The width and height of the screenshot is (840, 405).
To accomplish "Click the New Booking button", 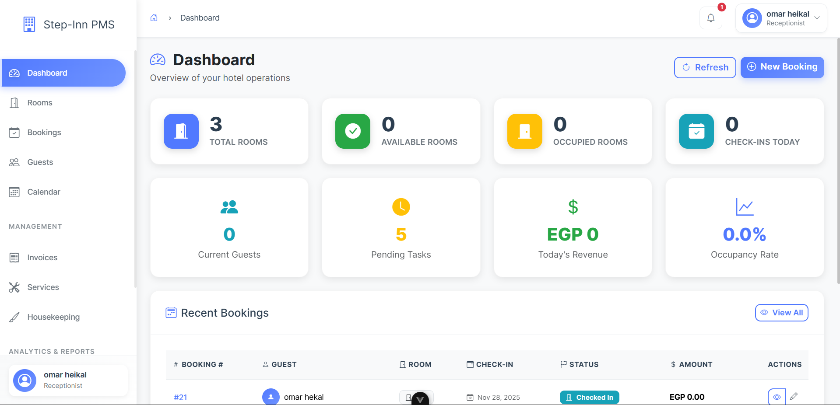I will tap(782, 67).
